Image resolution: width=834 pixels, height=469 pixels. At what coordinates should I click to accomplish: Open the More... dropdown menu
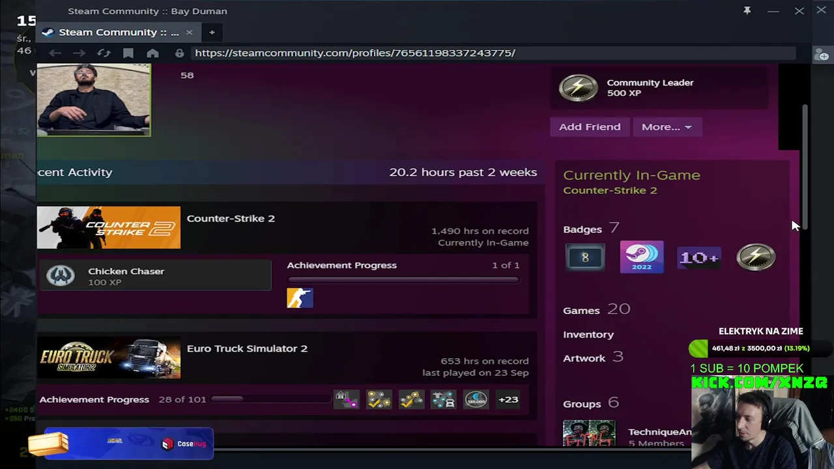pos(667,126)
